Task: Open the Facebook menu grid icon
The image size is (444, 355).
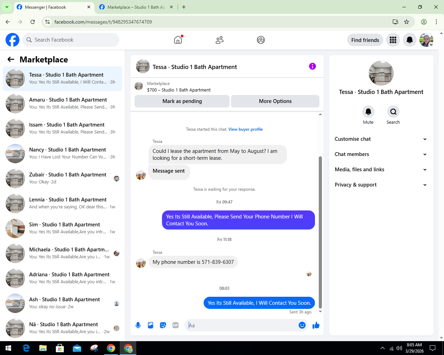Action: tap(393, 40)
